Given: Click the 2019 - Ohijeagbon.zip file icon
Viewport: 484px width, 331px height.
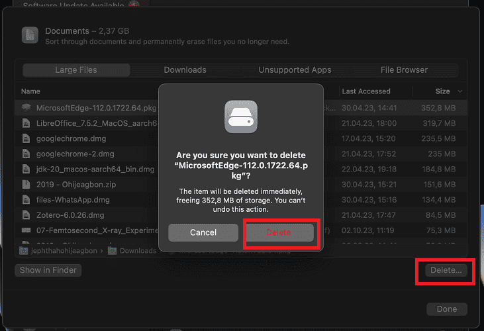Looking at the screenshot, I should tap(26, 185).
